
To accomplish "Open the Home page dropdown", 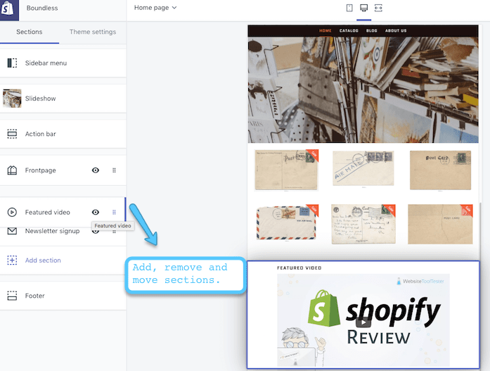I will coord(155,8).
